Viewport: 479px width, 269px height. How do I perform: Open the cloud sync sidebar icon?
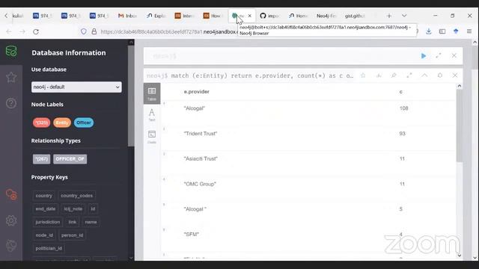[x=11, y=194]
